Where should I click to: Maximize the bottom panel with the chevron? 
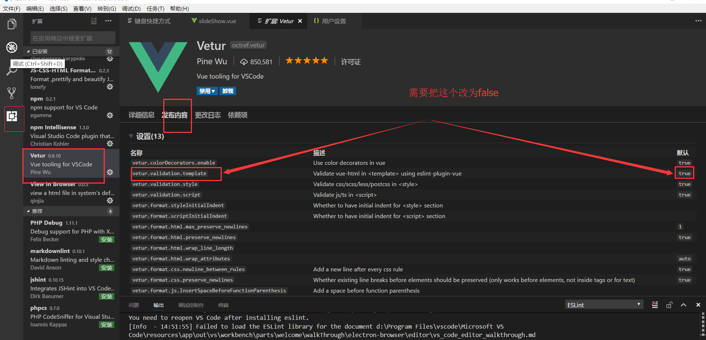[684, 305]
